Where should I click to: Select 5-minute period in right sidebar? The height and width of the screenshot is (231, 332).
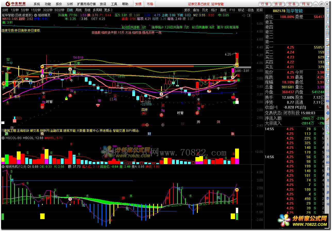pos(328,145)
